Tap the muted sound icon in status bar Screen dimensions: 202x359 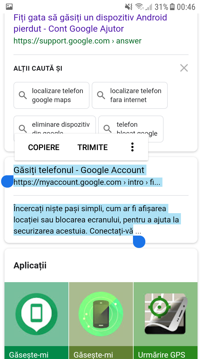click(129, 6)
